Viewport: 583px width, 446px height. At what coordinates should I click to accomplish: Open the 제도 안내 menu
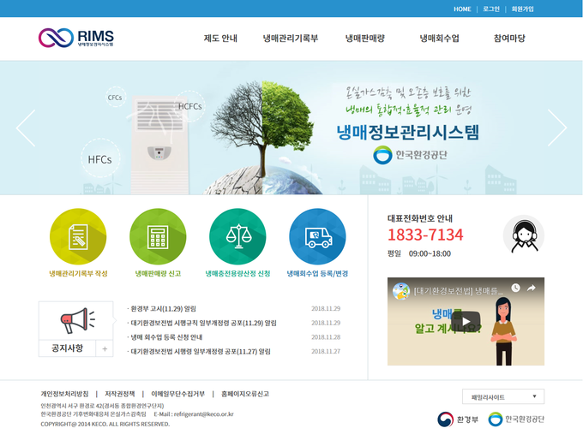click(220, 39)
